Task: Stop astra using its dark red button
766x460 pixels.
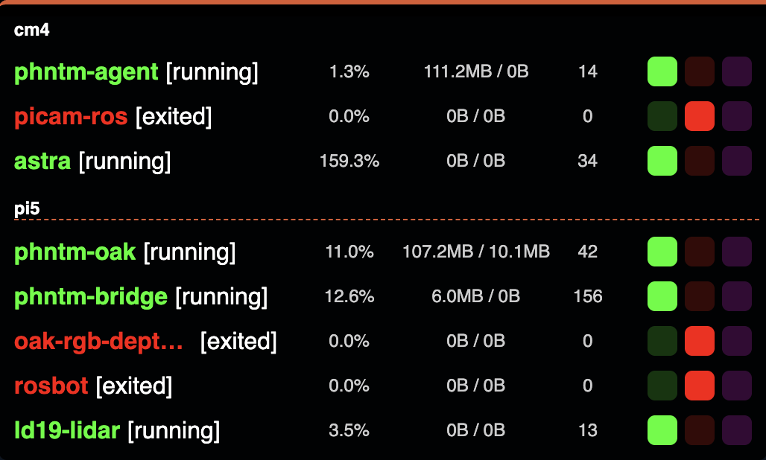Action: pos(699,161)
